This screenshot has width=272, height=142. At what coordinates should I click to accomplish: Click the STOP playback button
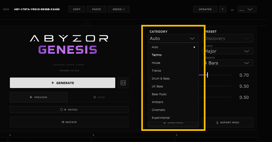pos(99,97)
